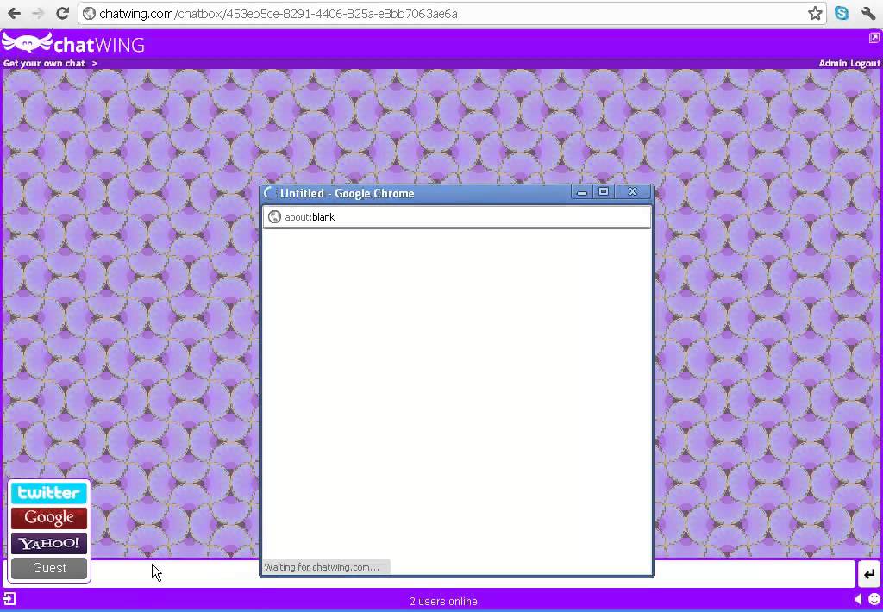
Task: Click the login icon in bottom-left corner
Action: 9,599
